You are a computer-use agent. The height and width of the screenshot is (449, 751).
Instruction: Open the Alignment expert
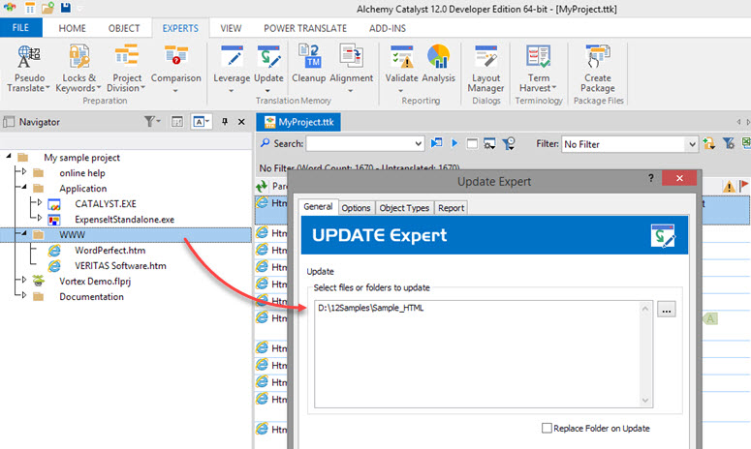351,69
